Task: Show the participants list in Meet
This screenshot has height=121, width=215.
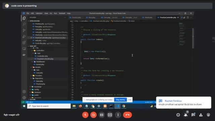Action: pos(186,115)
